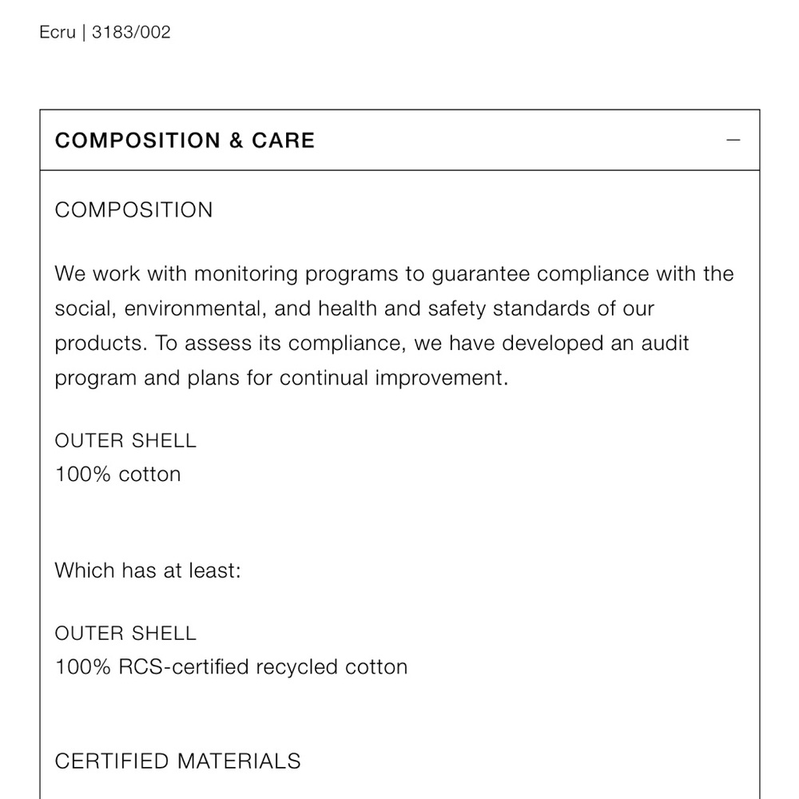Viewport: 799px width, 799px height.
Task: Collapse Composition & Care with minus icon
Action: [x=733, y=140]
